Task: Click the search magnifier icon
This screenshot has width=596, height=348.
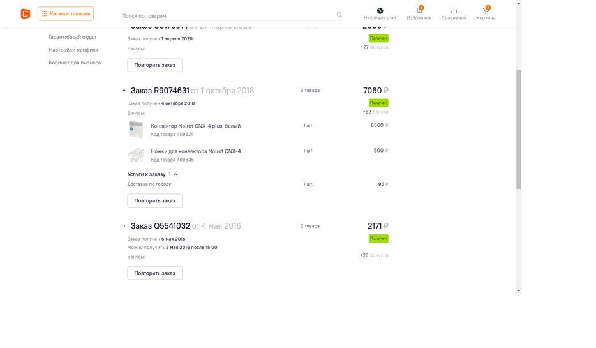Action: pyautogui.click(x=339, y=15)
